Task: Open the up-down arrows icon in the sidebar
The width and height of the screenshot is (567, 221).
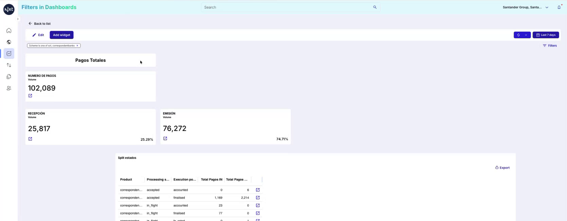Action: (9, 65)
